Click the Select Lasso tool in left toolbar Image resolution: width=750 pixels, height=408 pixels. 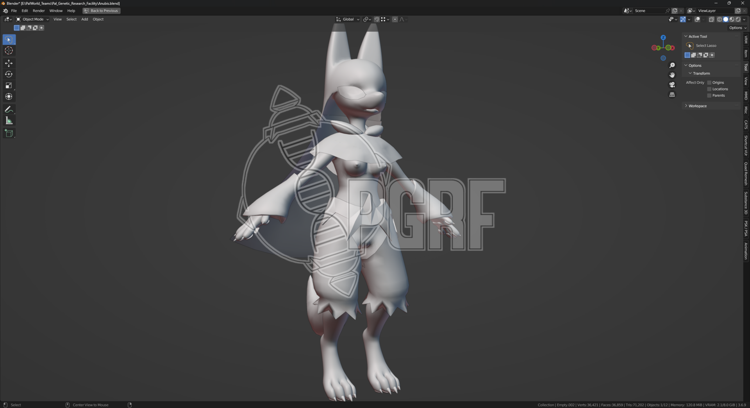[9, 39]
